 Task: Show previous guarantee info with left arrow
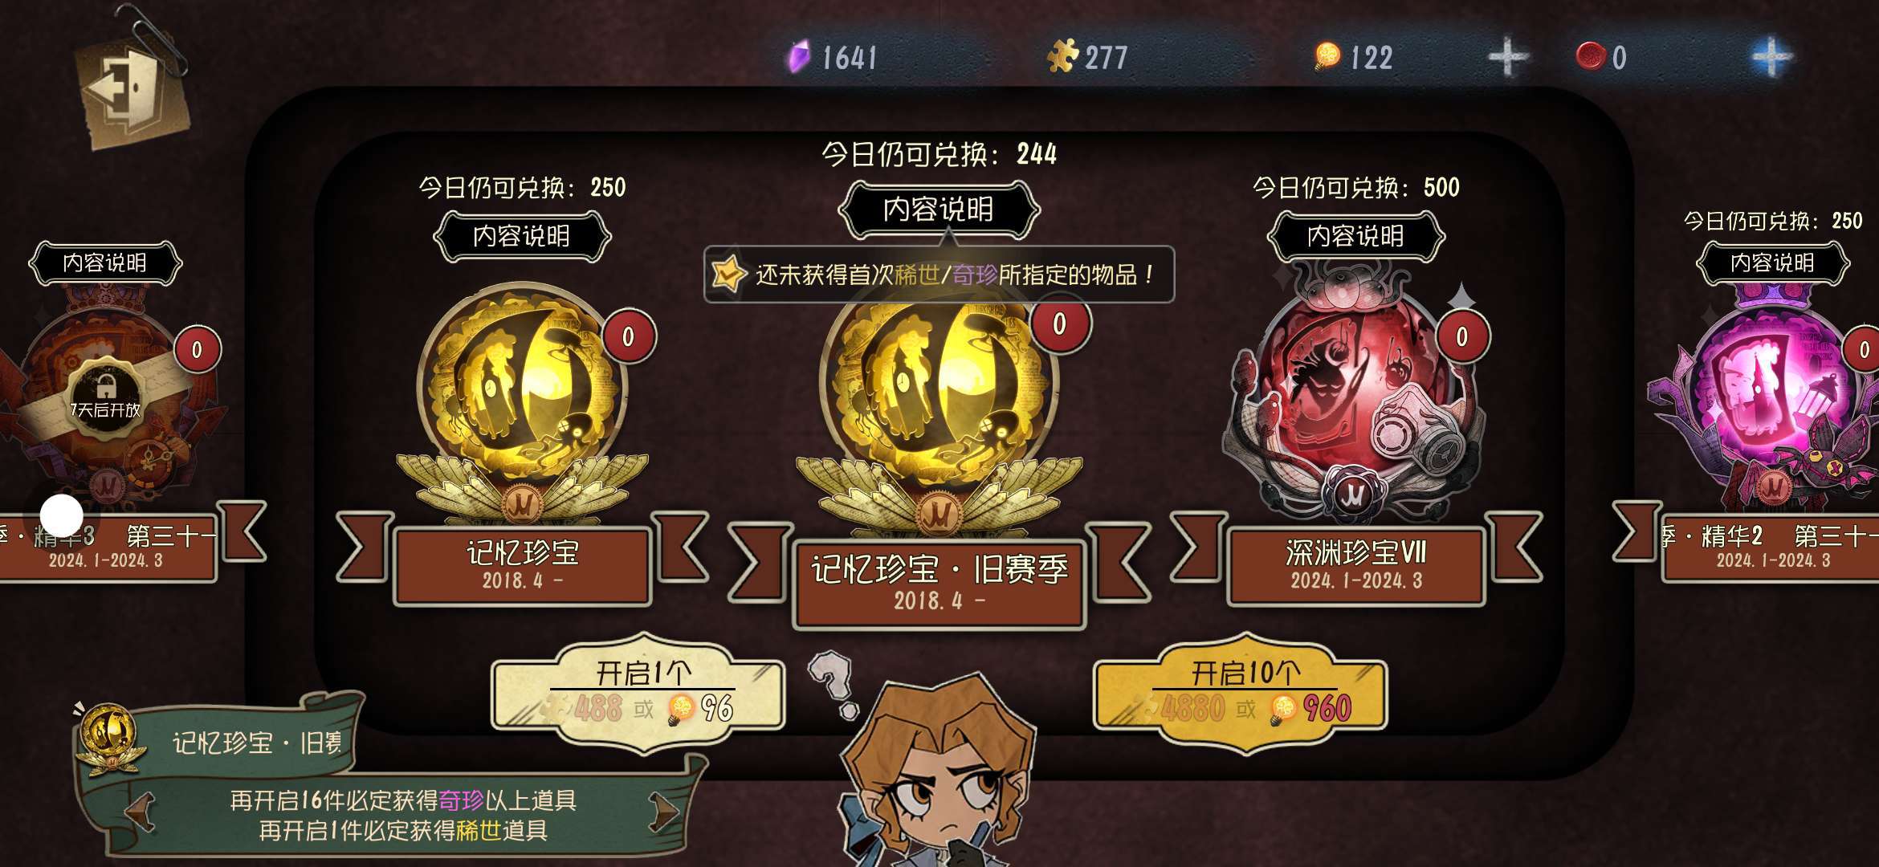[141, 812]
